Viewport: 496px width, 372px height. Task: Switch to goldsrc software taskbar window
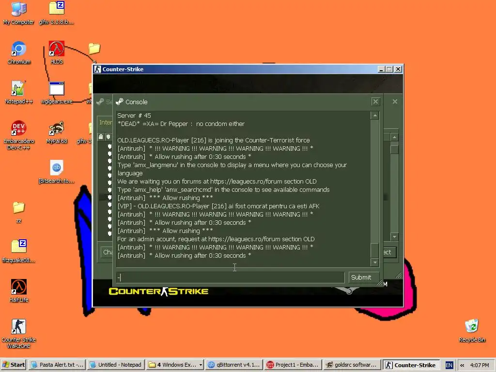pos(352,365)
